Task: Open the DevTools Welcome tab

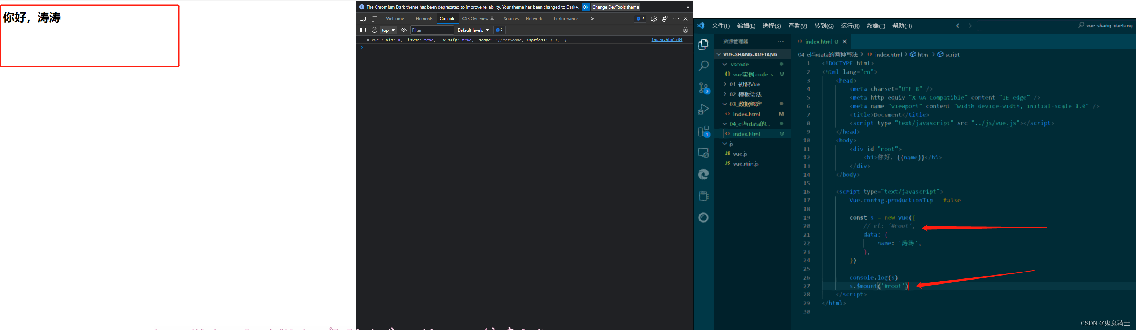Action: point(395,18)
